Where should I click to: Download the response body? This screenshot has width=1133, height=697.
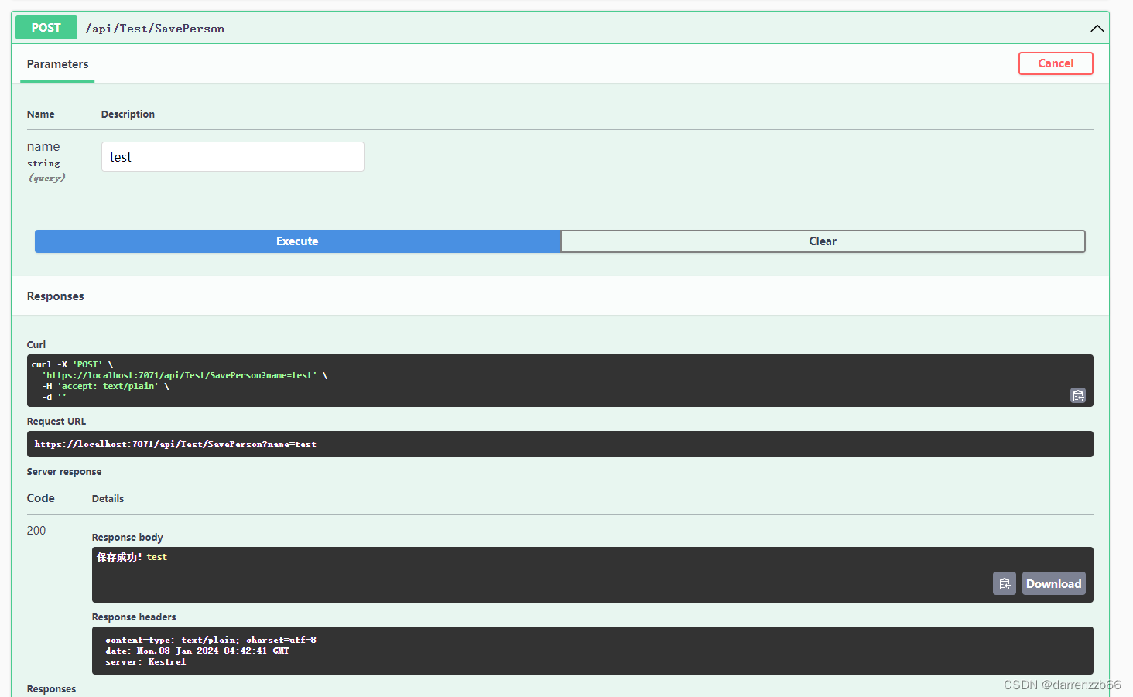pos(1053,583)
